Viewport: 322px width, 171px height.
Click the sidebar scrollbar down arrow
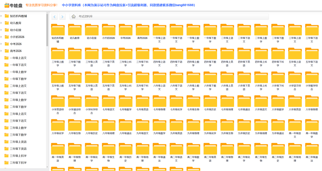click(x=47, y=167)
